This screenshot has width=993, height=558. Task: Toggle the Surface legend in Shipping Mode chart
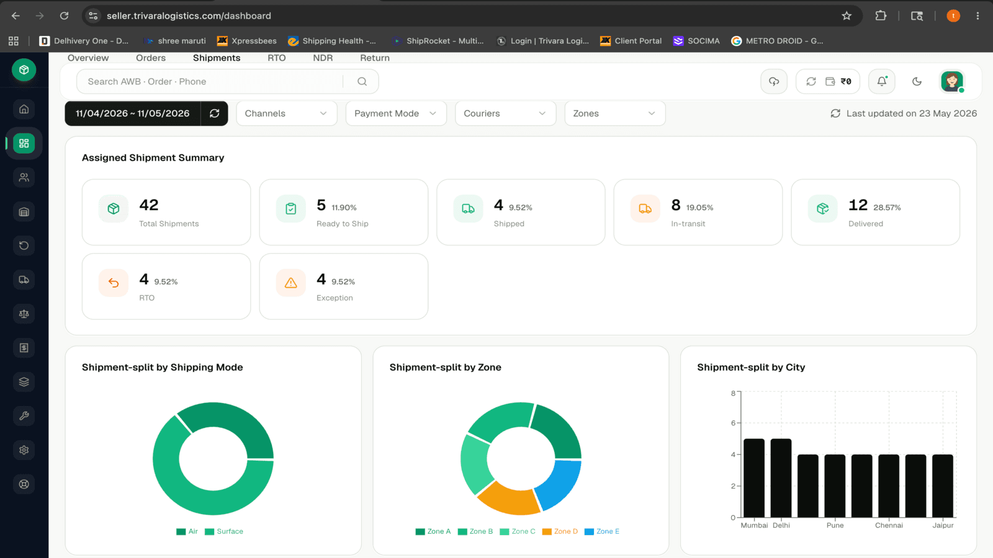(224, 531)
